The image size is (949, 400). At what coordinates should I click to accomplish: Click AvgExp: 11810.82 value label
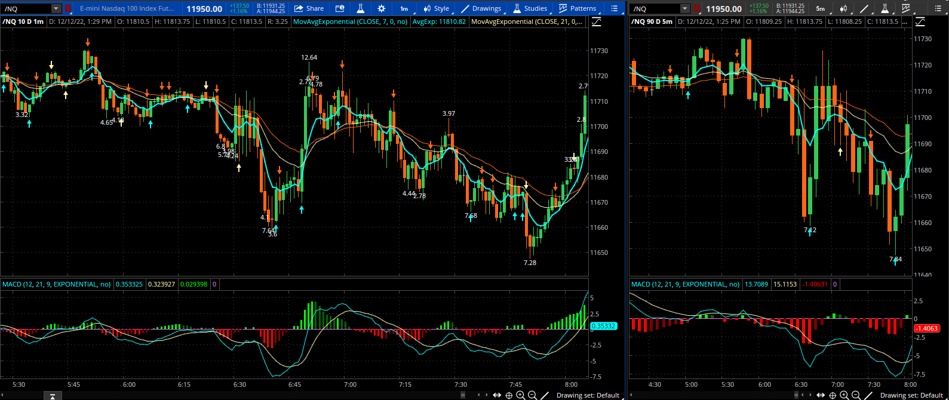pyautogui.click(x=439, y=21)
